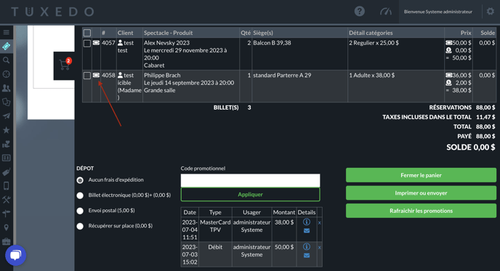The height and width of the screenshot is (271, 500).
Task: Remove the 50,00 $ Débit payment
Action: coord(319,248)
